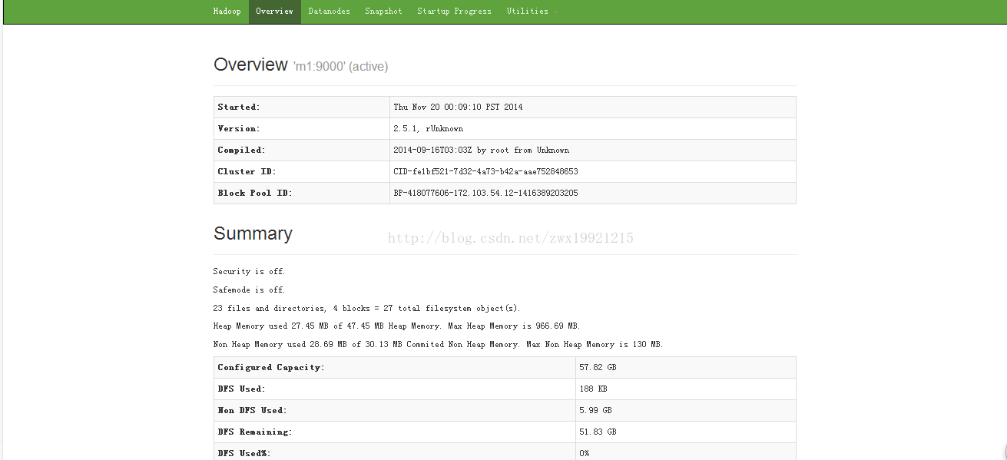Click the Started label cell
Viewport: 1007px width, 460px height.
(x=302, y=107)
